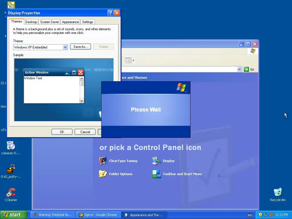Image resolution: width=292 pixels, height=219 pixels.
Task: Click the security shield tray icon
Action: [x=260, y=215]
